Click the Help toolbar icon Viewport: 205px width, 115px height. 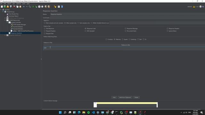(x=62, y=6)
